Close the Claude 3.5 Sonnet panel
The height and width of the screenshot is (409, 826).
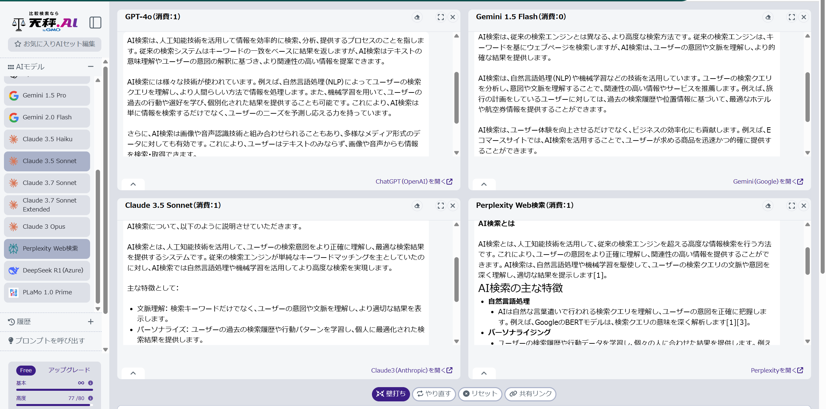coord(453,206)
